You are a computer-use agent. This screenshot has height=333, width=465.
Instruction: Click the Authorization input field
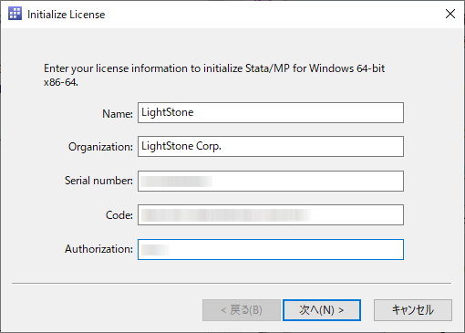click(271, 249)
